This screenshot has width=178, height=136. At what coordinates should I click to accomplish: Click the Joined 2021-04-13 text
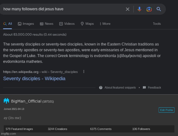pos(14,109)
